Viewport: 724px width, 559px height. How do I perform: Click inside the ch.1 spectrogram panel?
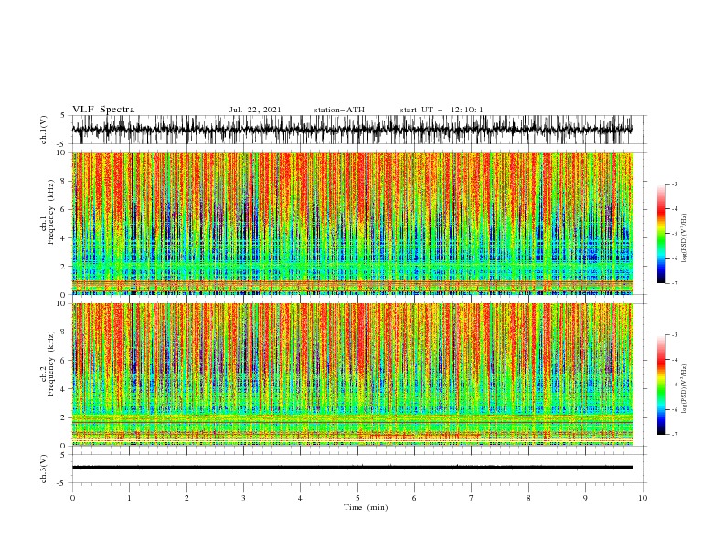coord(352,223)
